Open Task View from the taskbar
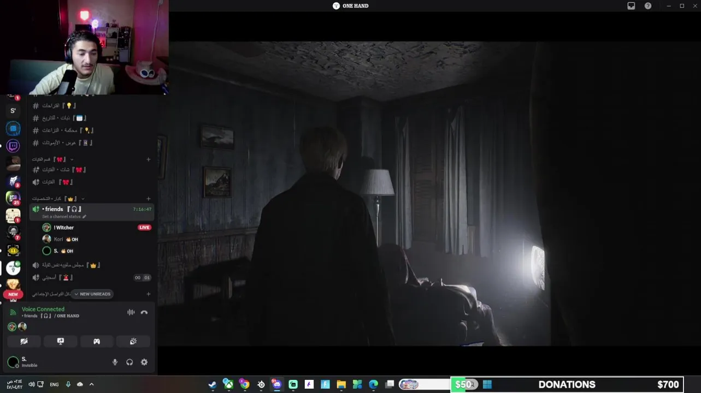The image size is (701, 393). pos(390,384)
